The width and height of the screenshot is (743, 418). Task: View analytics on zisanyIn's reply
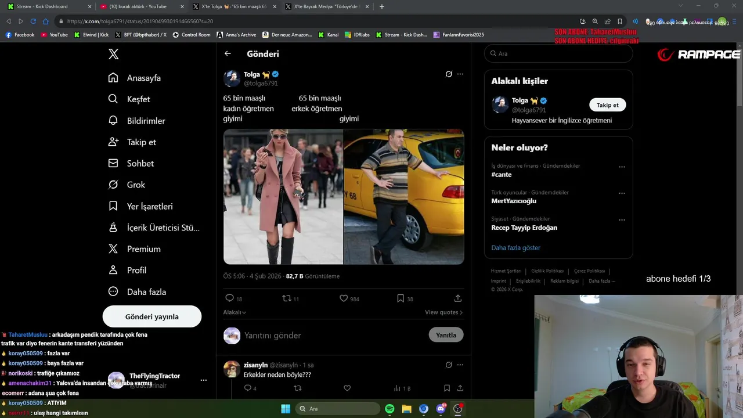(x=402, y=388)
